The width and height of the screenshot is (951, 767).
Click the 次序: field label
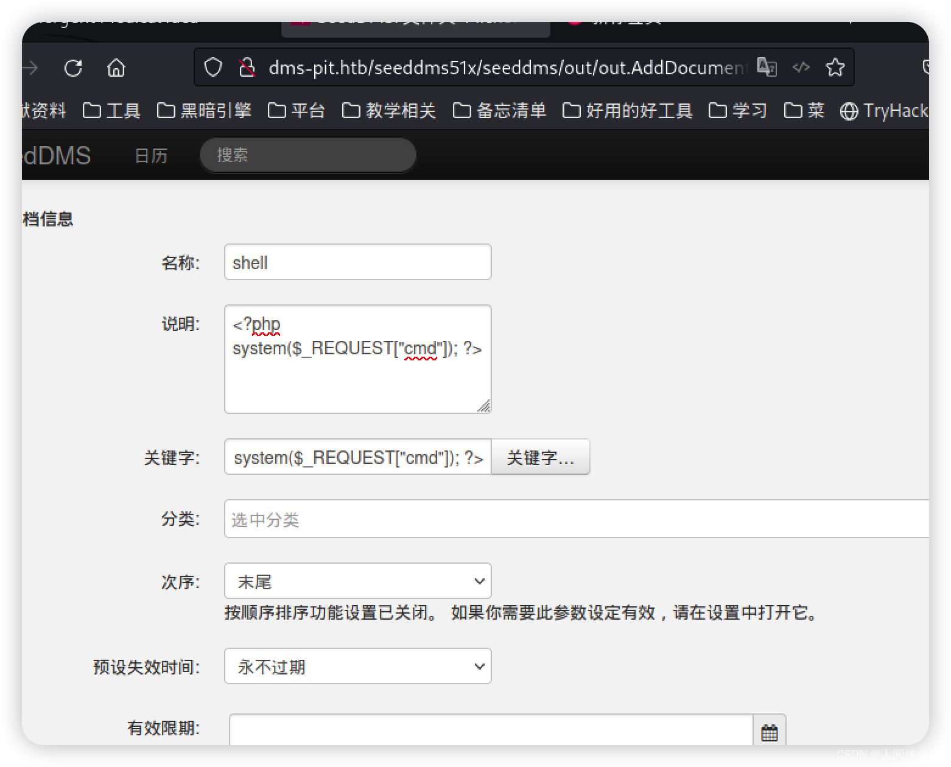[180, 582]
